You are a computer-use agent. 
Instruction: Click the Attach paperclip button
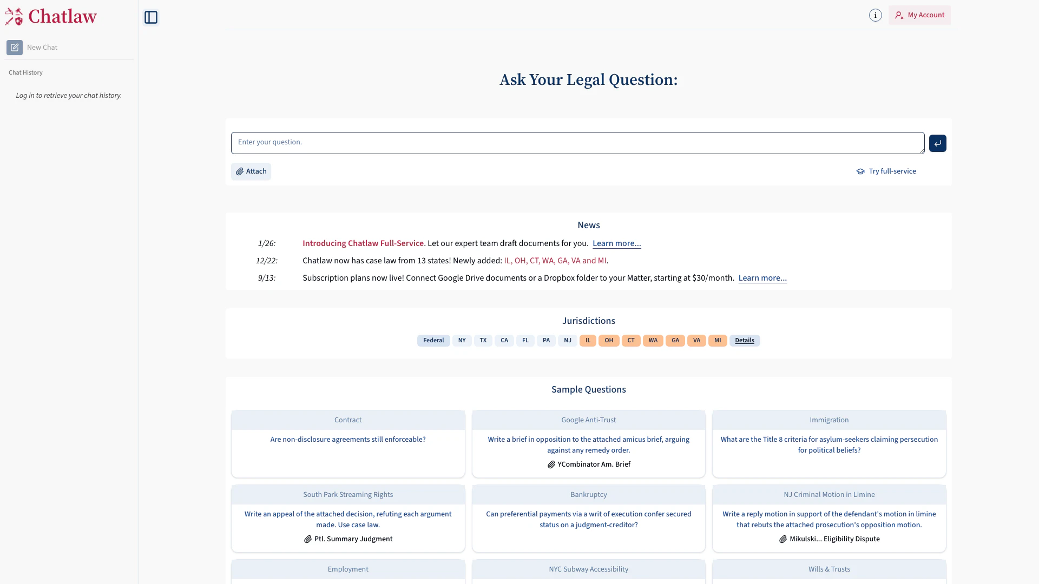click(251, 171)
